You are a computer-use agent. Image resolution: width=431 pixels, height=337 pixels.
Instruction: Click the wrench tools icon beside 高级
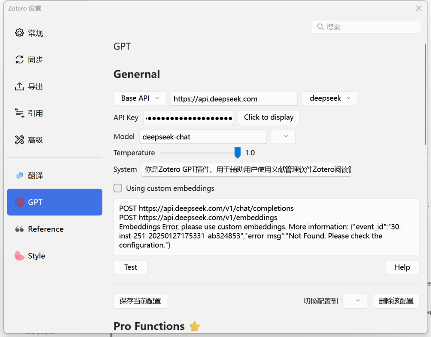19,140
